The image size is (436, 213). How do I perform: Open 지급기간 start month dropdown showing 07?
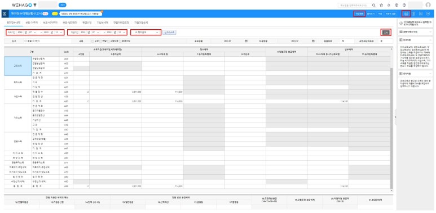(95, 33)
